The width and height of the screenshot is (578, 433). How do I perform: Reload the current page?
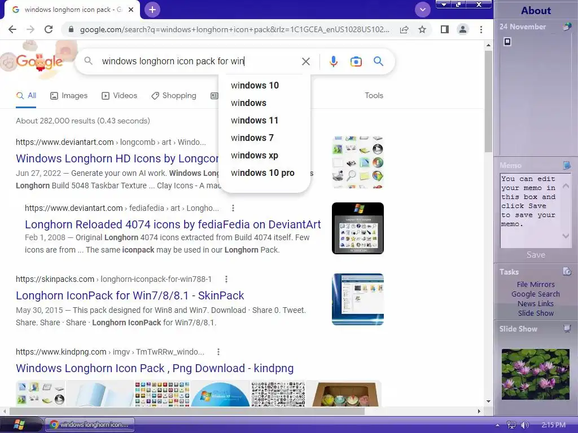pos(49,29)
